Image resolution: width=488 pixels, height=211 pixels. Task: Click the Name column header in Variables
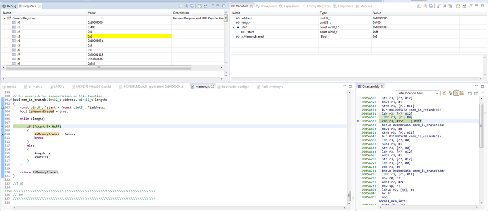(x=275, y=13)
